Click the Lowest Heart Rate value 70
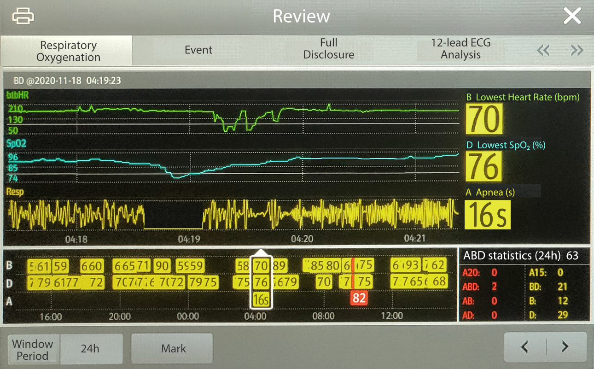Image resolution: width=594 pixels, height=369 pixels. click(x=483, y=118)
